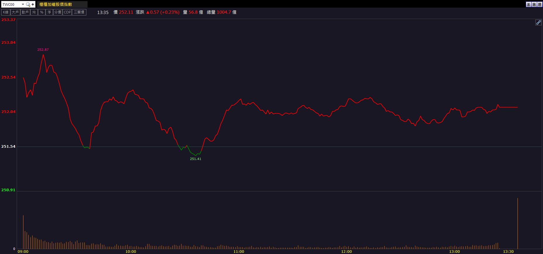Image resolution: width=543 pixels, height=254 pixels.
Task: Toggle the 浮 floating button
Action: 49,12
